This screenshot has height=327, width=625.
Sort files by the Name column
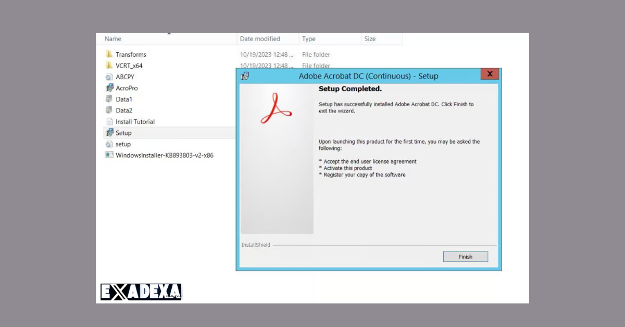pyautogui.click(x=113, y=39)
